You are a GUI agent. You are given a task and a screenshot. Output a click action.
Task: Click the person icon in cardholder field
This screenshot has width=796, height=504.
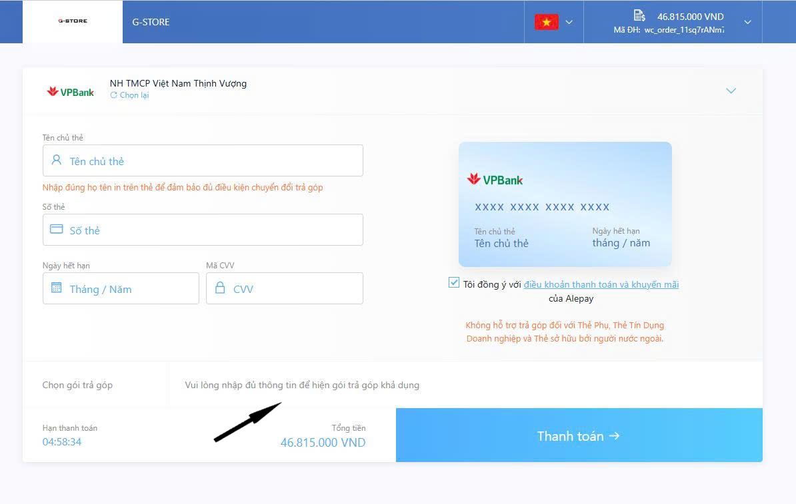57,160
